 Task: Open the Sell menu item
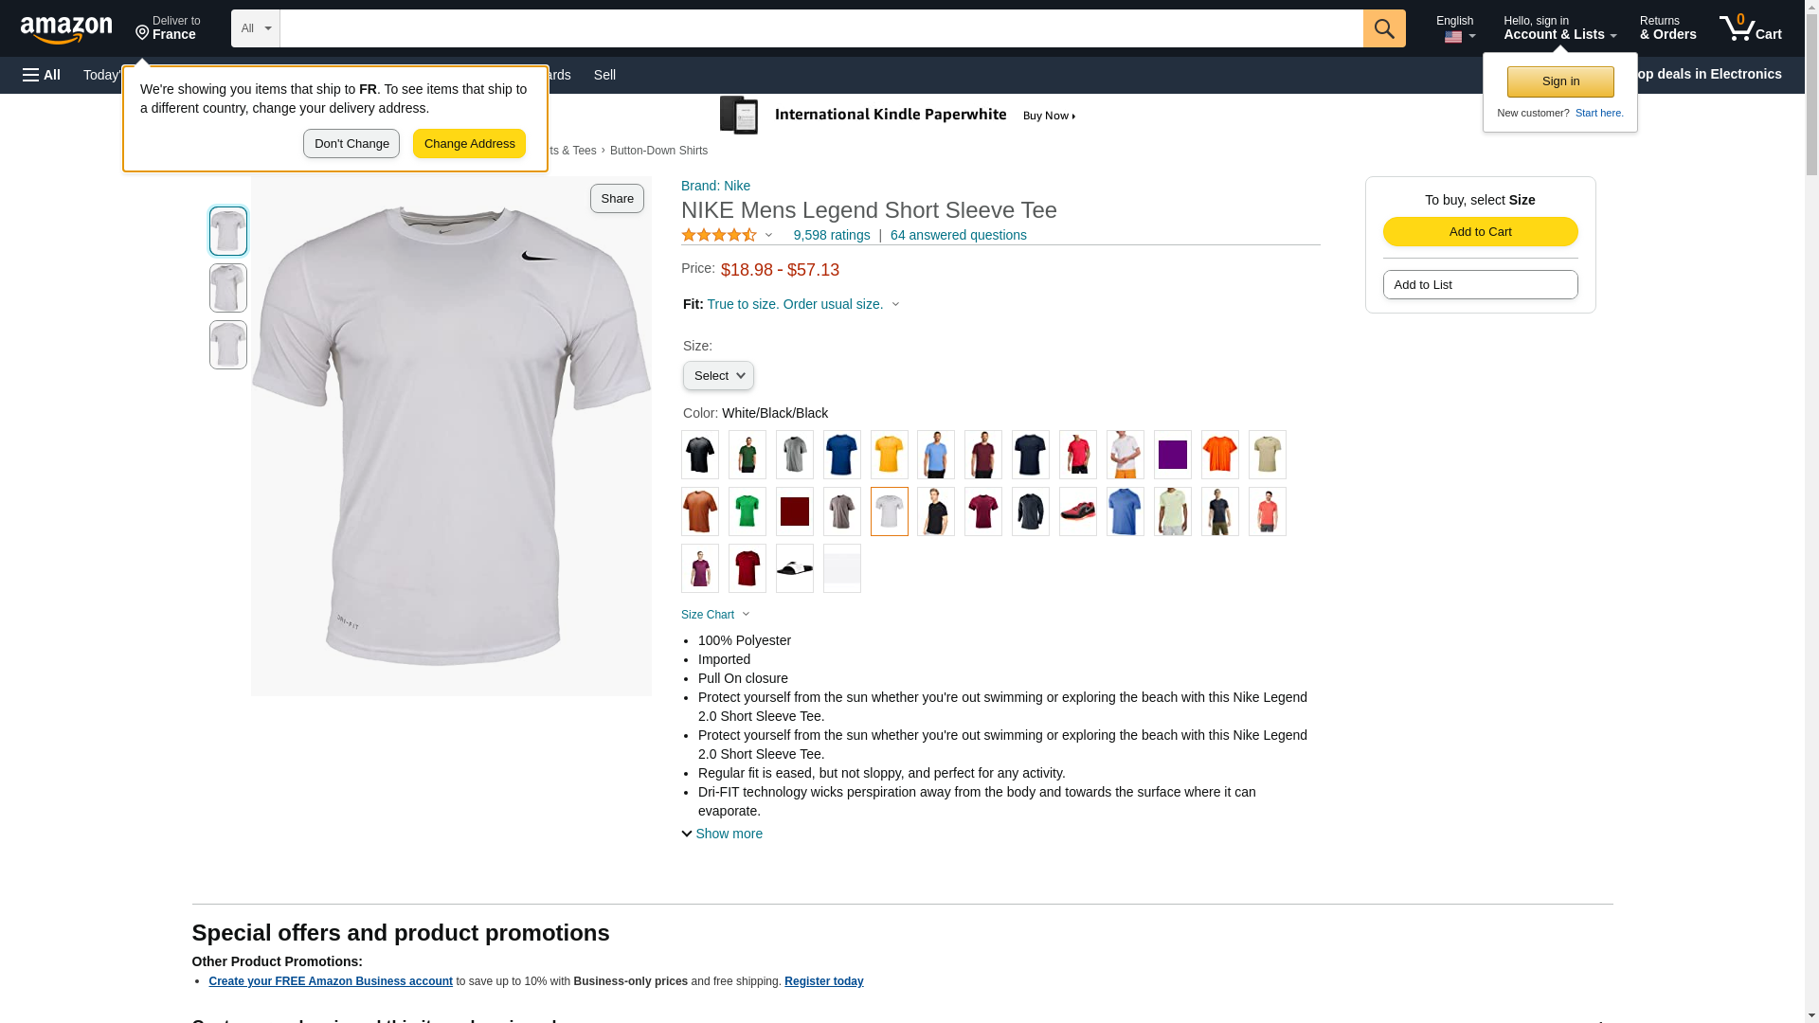[604, 75]
